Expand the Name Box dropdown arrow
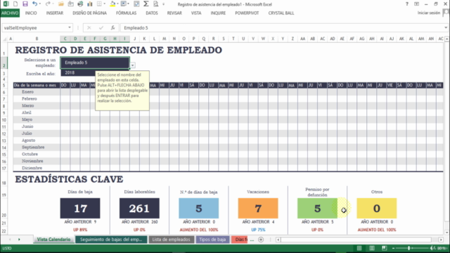450x253 pixels. 70,27
